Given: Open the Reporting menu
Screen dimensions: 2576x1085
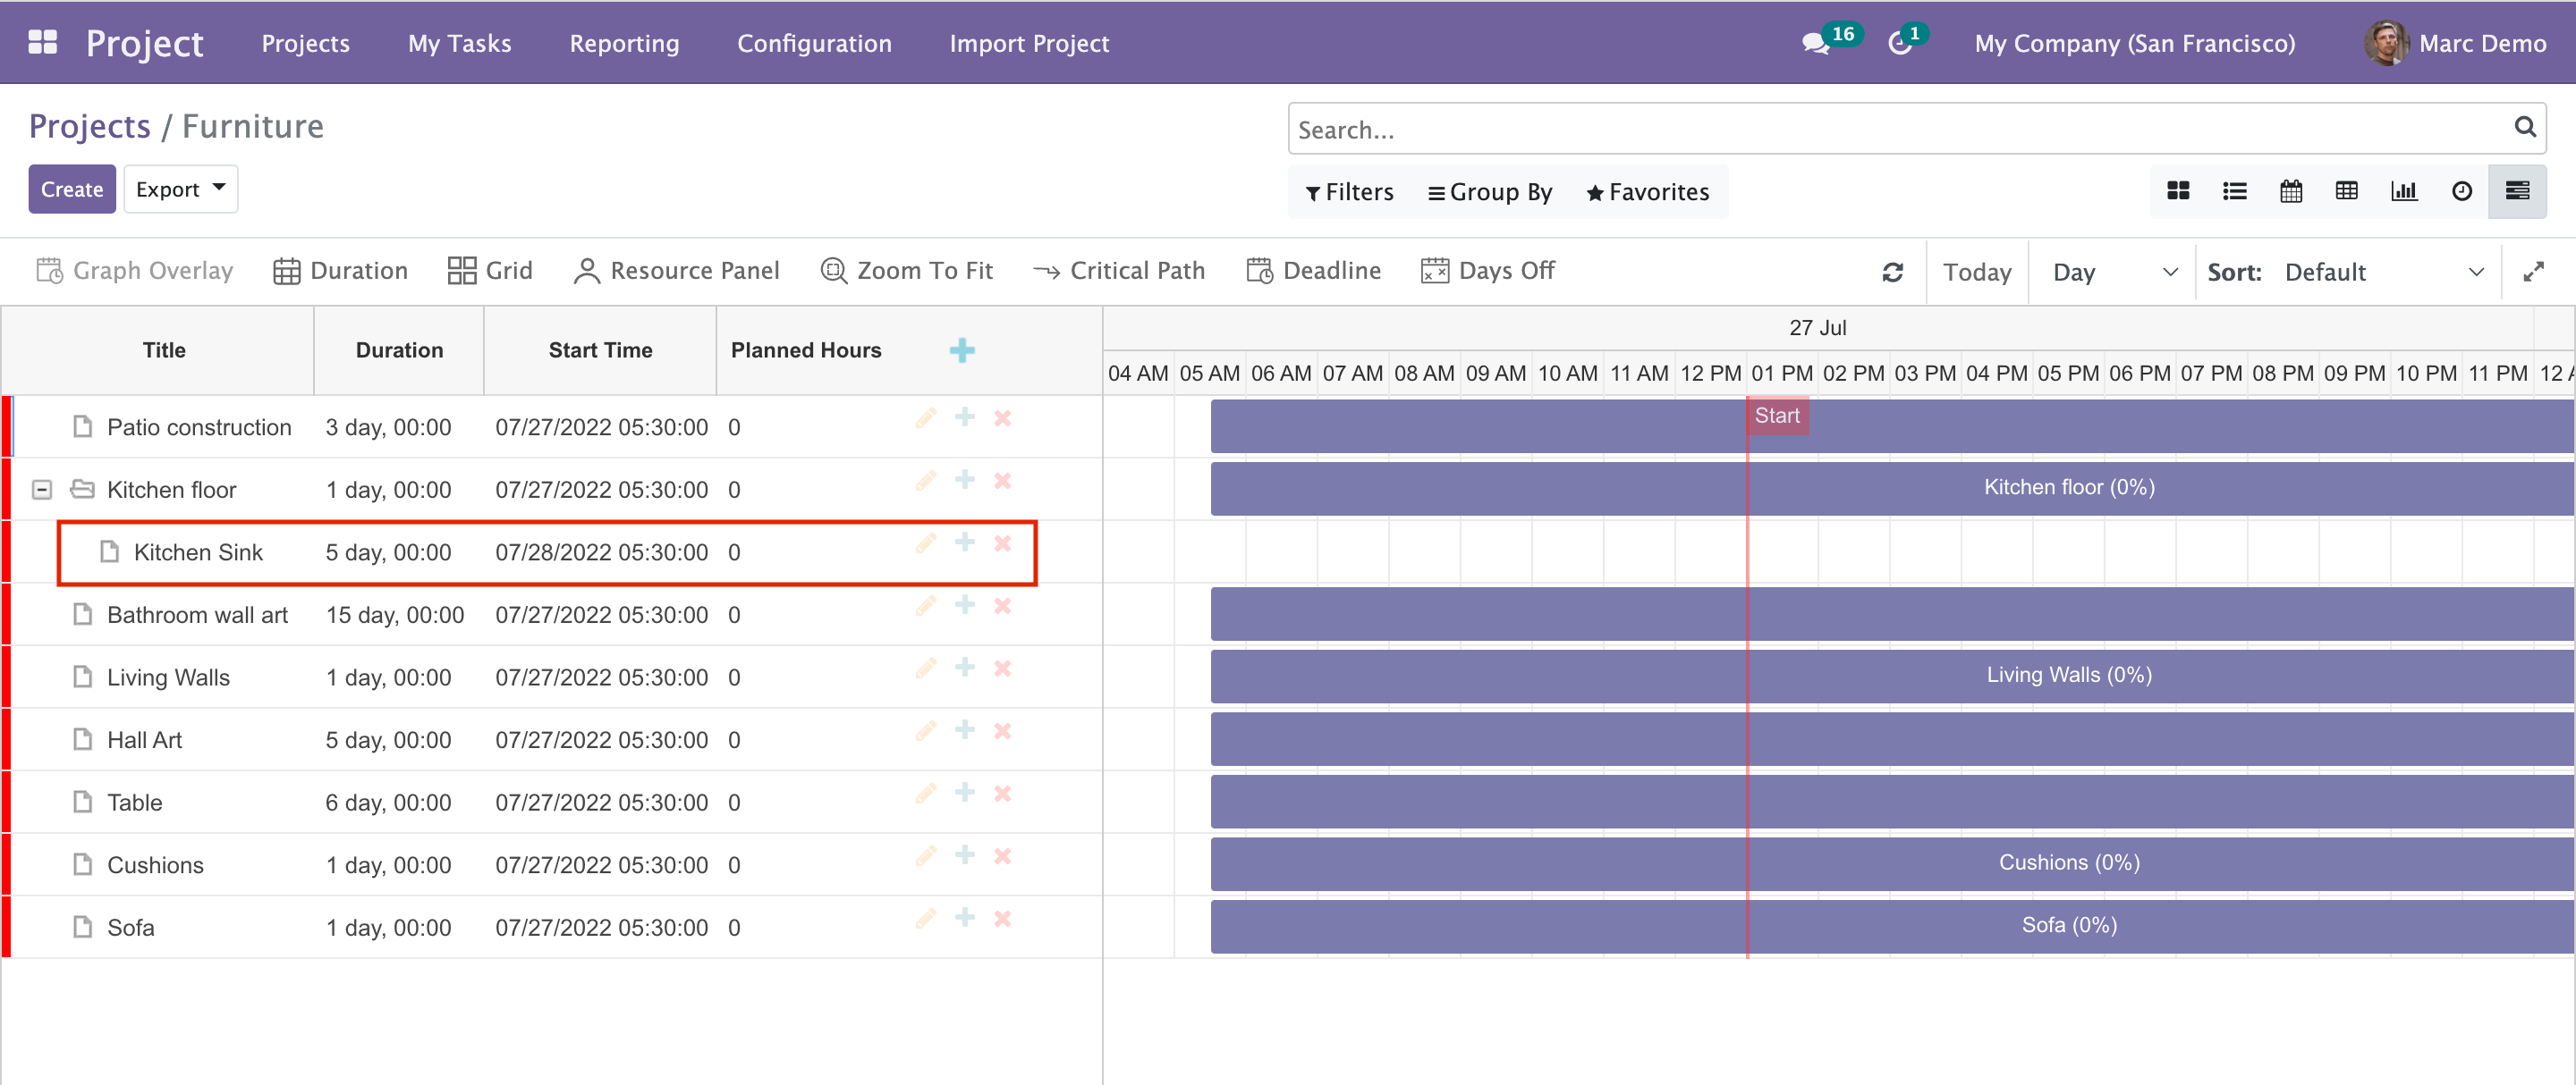Looking at the screenshot, I should click(x=624, y=43).
